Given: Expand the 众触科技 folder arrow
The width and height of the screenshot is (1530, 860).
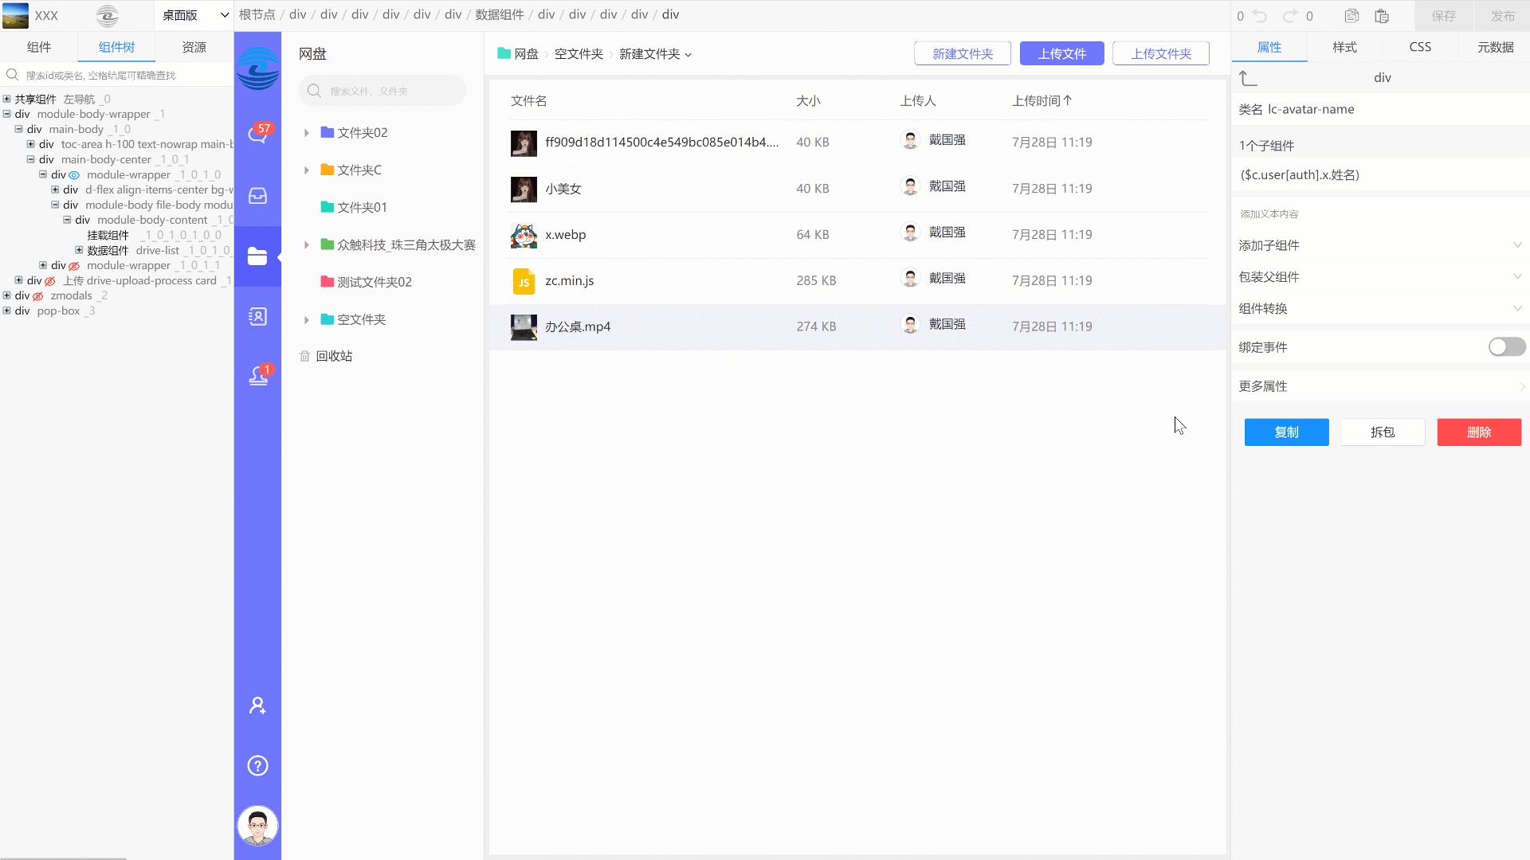Looking at the screenshot, I should click(306, 245).
